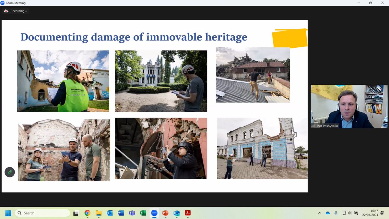This screenshot has height=219, width=389.
Task: Open PowerPoint from the taskbar
Action: coord(165,213)
